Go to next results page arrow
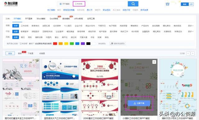The height and width of the screenshot is (120, 199). pos(192,53)
